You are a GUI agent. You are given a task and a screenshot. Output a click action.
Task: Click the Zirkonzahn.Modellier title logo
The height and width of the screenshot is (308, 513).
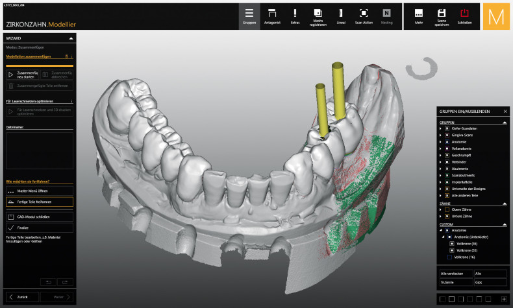(41, 25)
